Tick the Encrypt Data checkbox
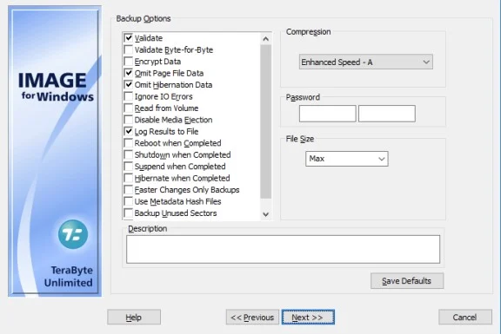Screen dimensions: 501x334 (x=129, y=62)
